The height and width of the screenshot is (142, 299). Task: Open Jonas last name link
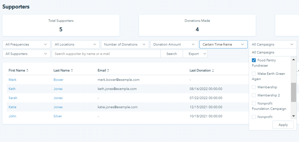58,89
